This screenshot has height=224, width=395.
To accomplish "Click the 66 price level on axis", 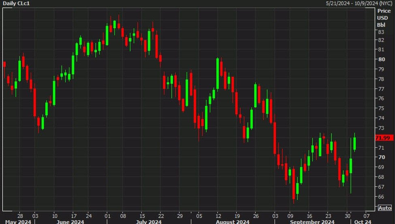I will pos(381,197).
